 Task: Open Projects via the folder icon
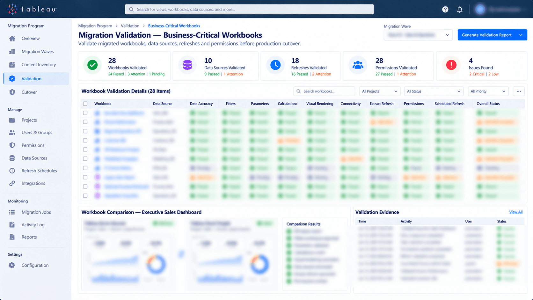(x=12, y=120)
